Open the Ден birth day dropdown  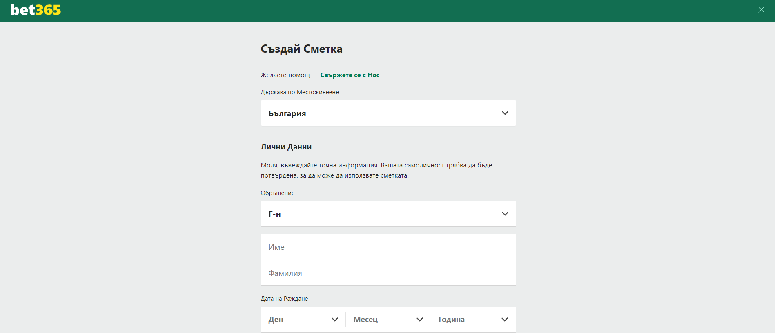click(303, 320)
